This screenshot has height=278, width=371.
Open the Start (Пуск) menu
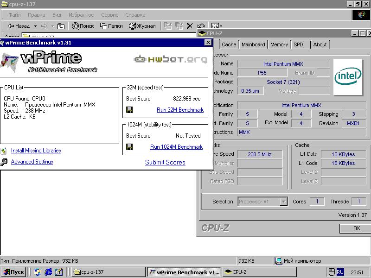tap(13, 272)
